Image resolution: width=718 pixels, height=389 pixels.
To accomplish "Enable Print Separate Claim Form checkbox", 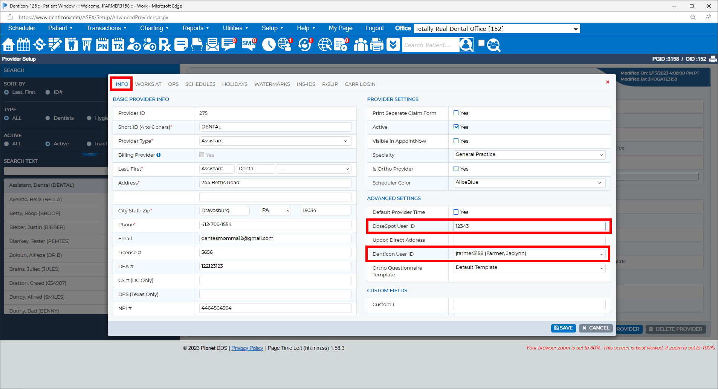I will [x=456, y=113].
